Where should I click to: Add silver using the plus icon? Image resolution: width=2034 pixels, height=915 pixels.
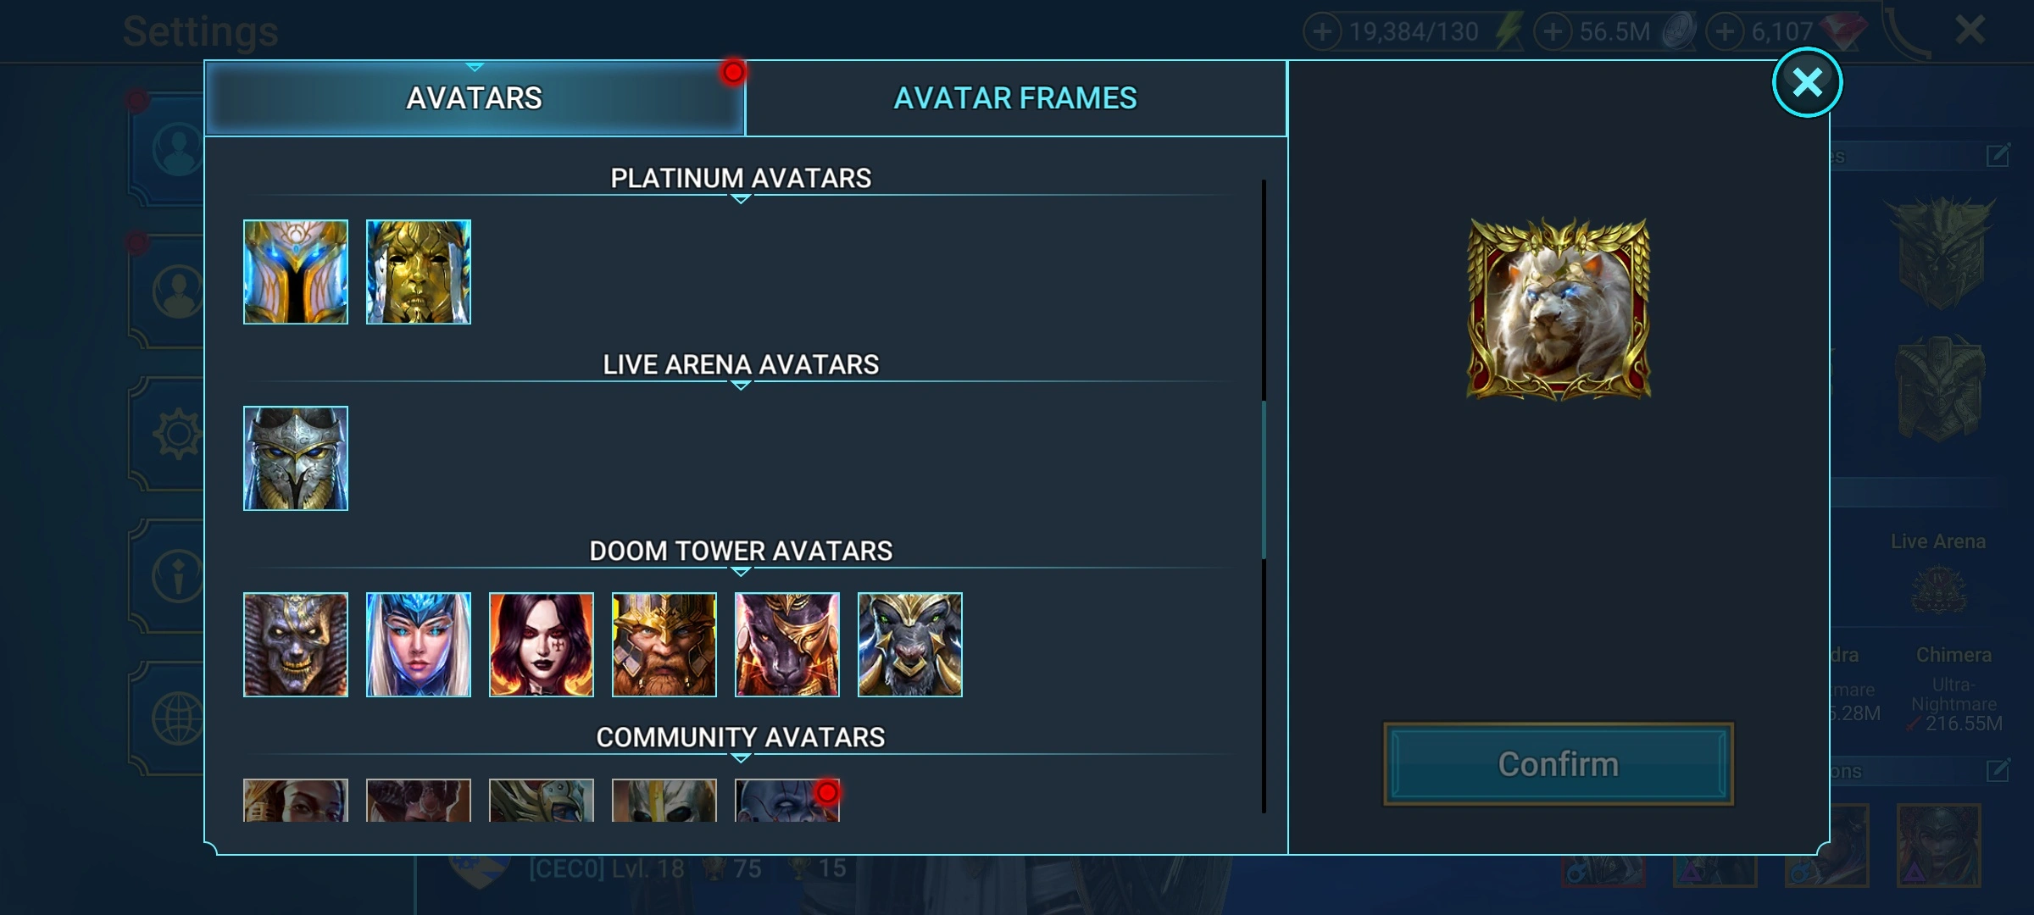[x=1553, y=32]
